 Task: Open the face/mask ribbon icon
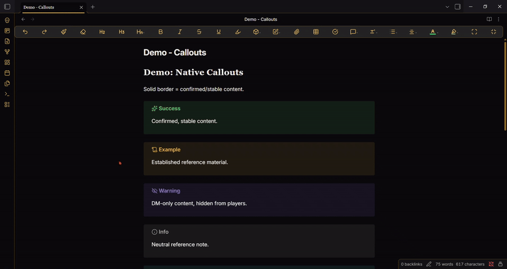pos(7,20)
